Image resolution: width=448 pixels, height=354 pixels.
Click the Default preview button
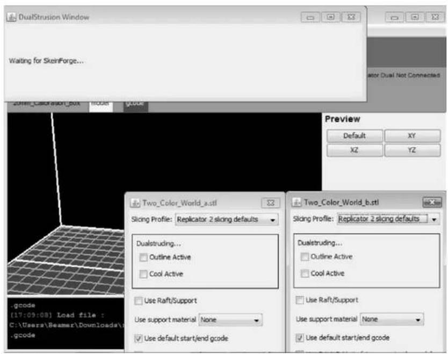coord(355,136)
